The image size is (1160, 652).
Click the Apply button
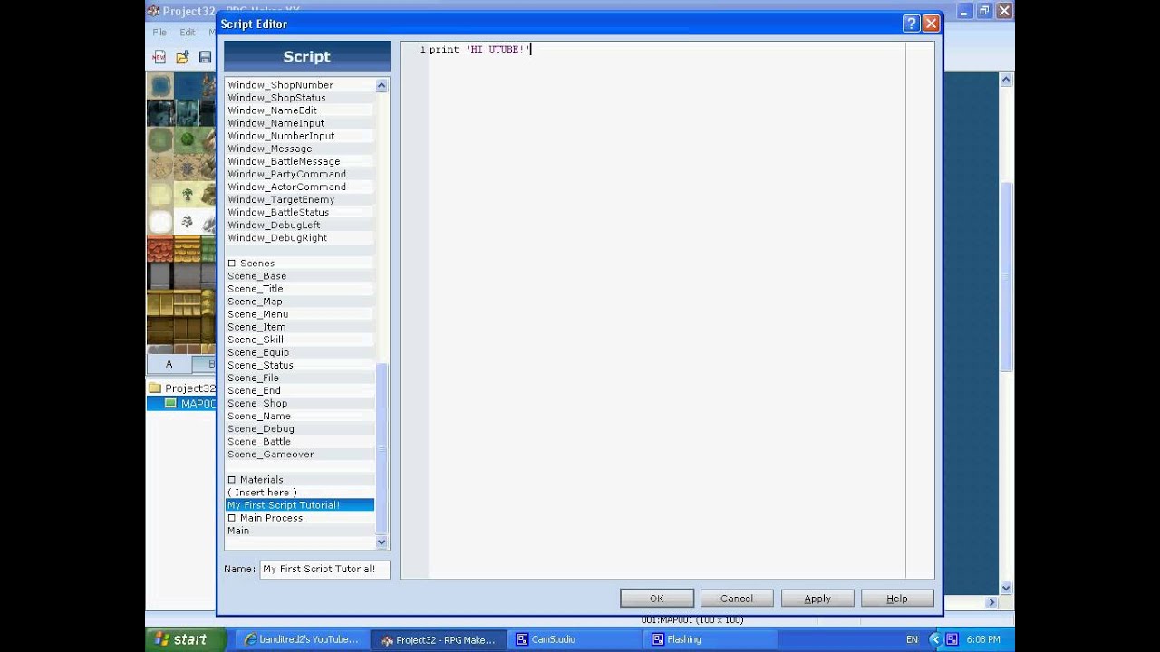817,599
